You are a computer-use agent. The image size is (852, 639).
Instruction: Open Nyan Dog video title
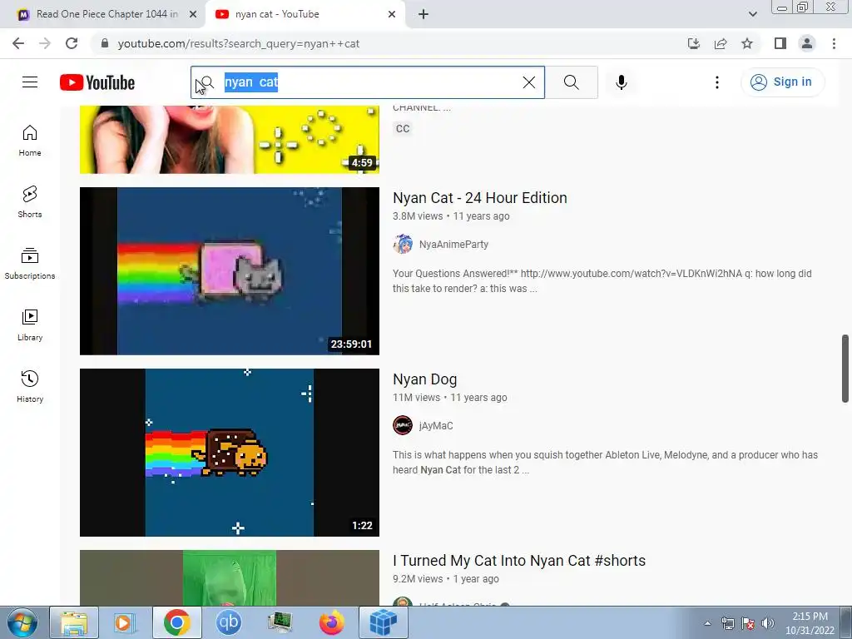[425, 379]
